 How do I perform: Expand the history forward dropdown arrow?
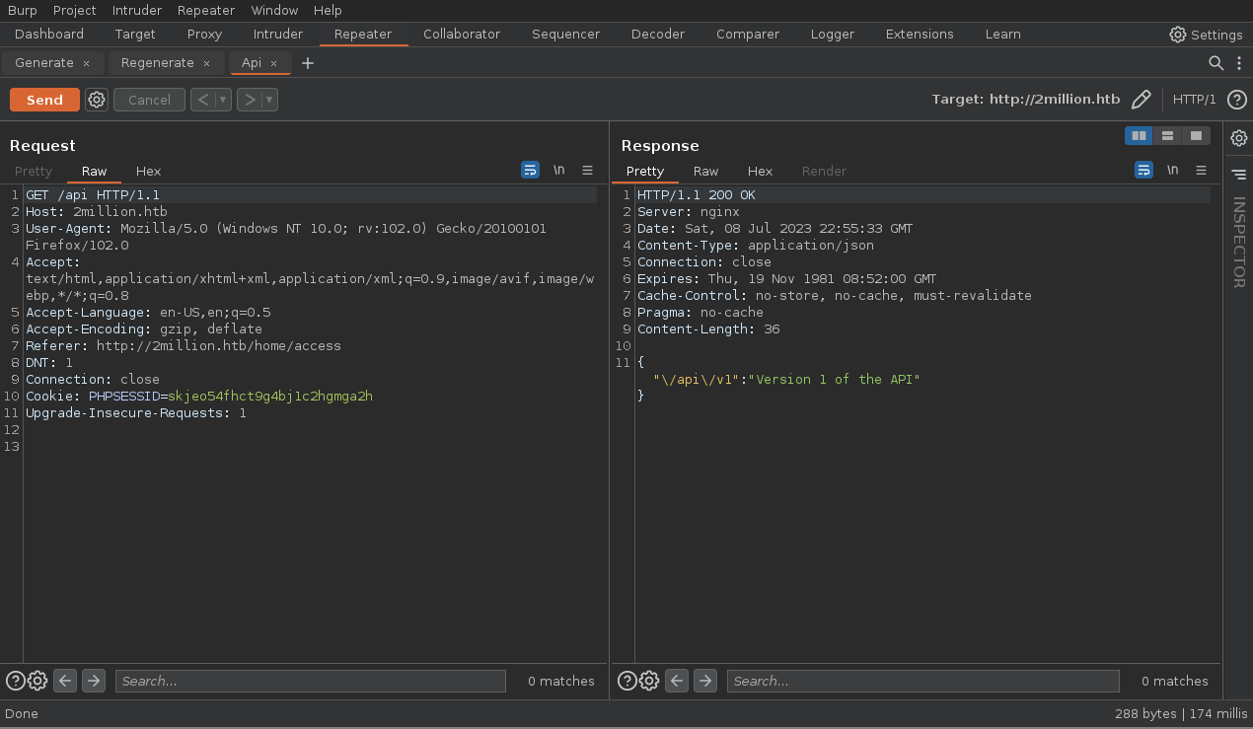269,100
